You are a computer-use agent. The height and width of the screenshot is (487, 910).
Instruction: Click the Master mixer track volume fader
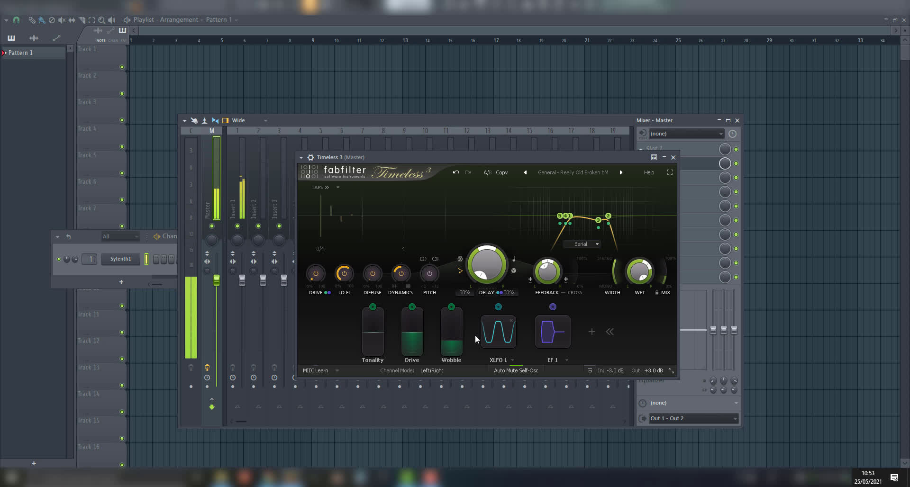pos(217,280)
